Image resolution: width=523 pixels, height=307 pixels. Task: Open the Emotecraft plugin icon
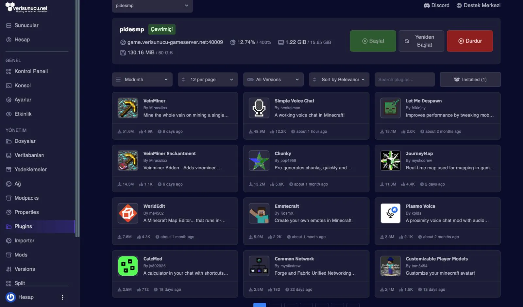259,213
